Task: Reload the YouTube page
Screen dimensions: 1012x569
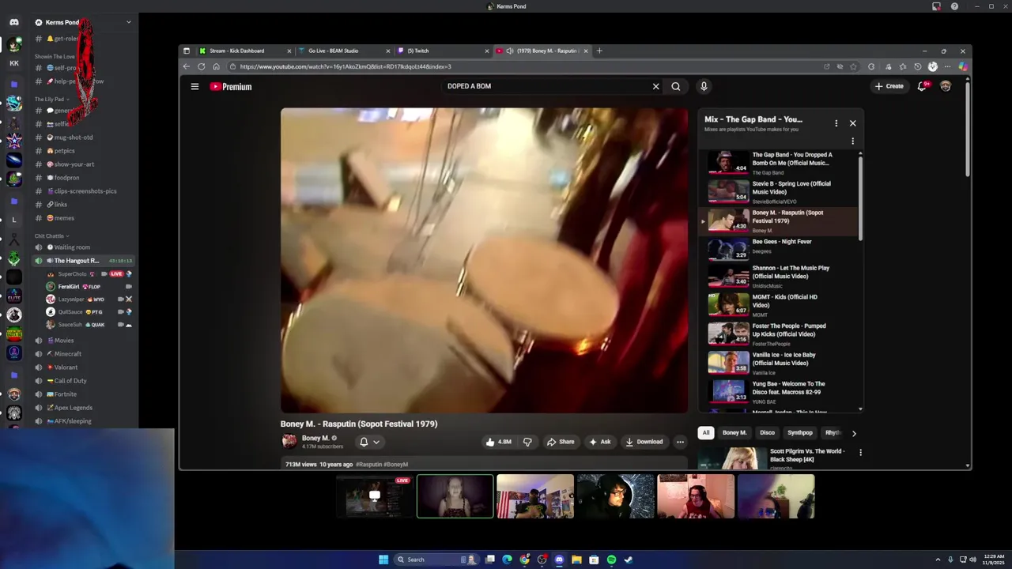Action: click(x=202, y=66)
